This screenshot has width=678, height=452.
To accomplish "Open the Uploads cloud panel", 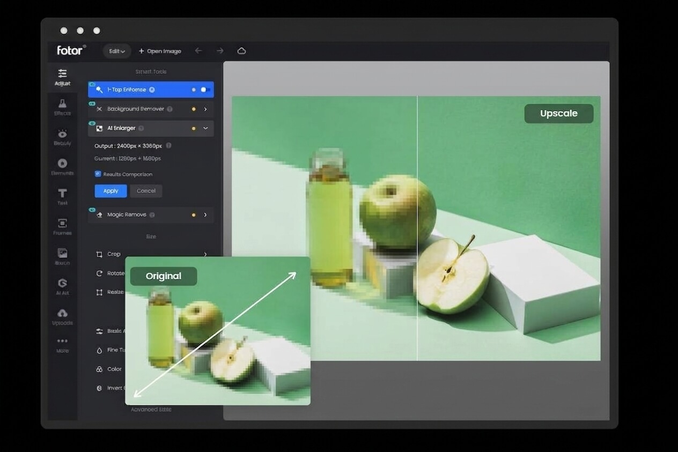I will point(62,317).
